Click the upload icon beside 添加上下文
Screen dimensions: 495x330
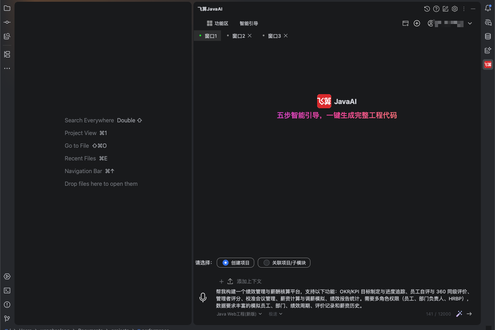[230, 281]
